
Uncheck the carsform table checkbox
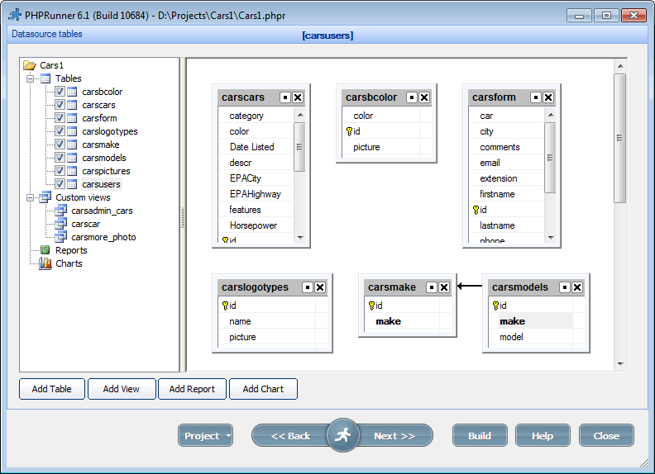click(x=60, y=118)
